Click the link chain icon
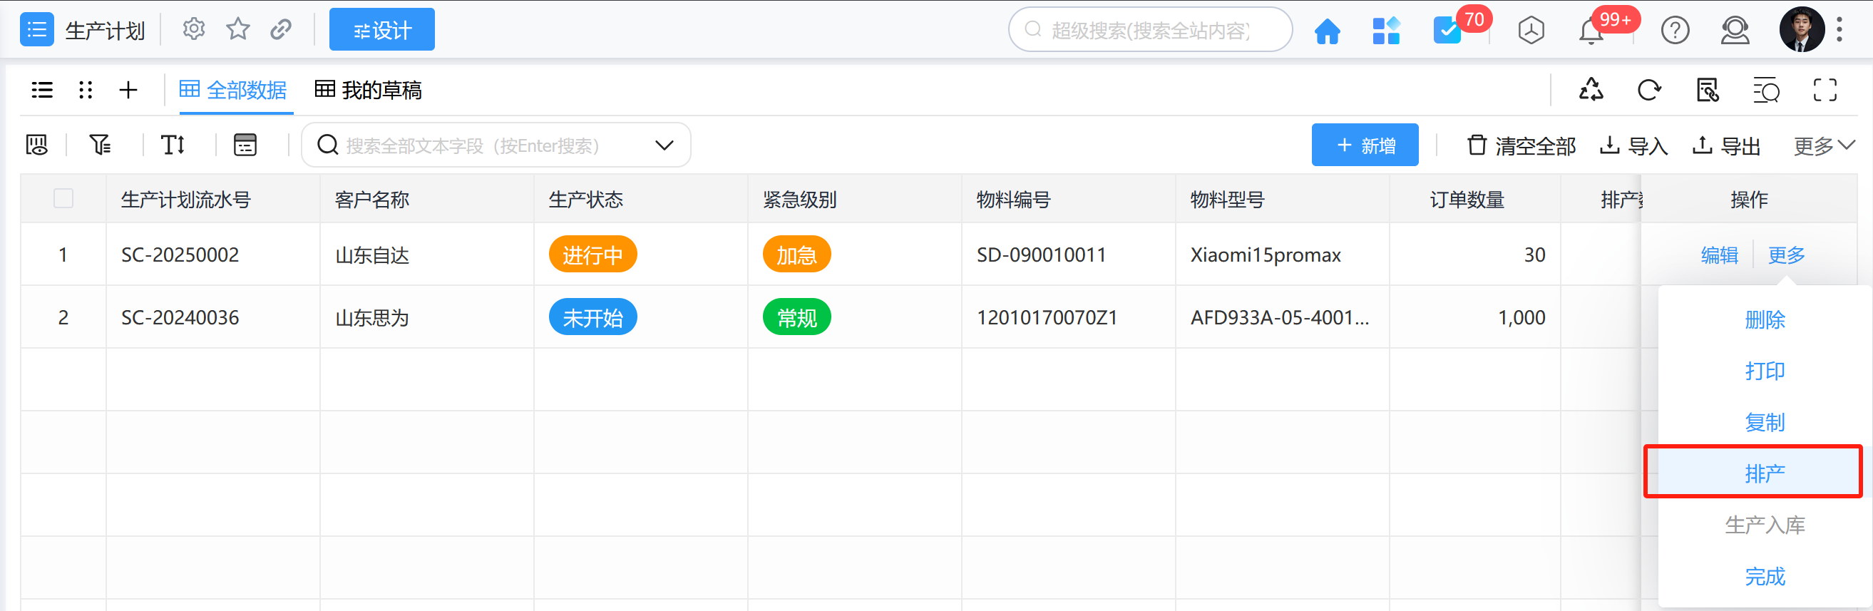Screen dimensions: 1873x611 (281, 30)
